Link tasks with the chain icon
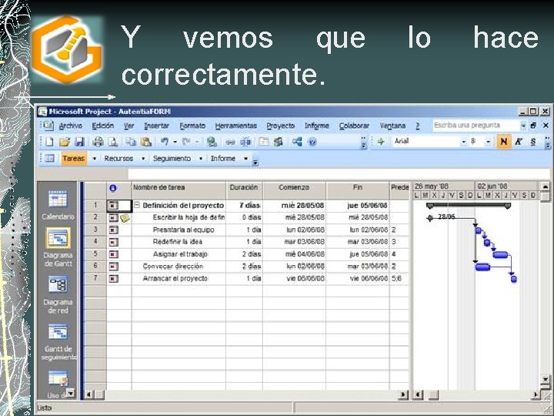Image resolution: width=554 pixels, height=416 pixels. [x=230, y=143]
